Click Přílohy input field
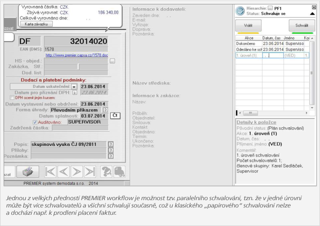The image size is (320, 226). point(69,150)
